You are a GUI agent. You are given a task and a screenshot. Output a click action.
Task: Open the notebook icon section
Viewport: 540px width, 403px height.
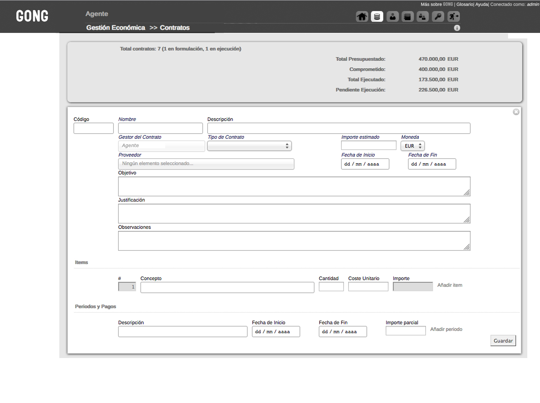(x=407, y=17)
